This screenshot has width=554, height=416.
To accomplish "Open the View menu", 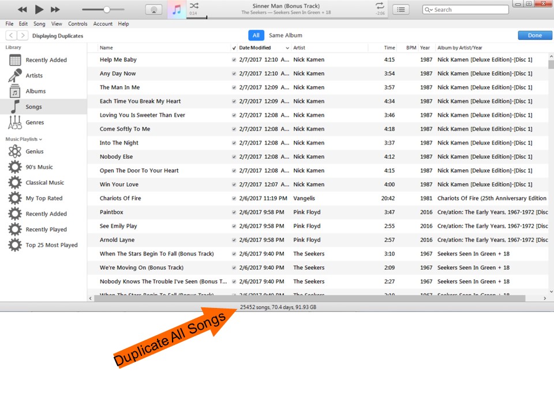I will [57, 24].
